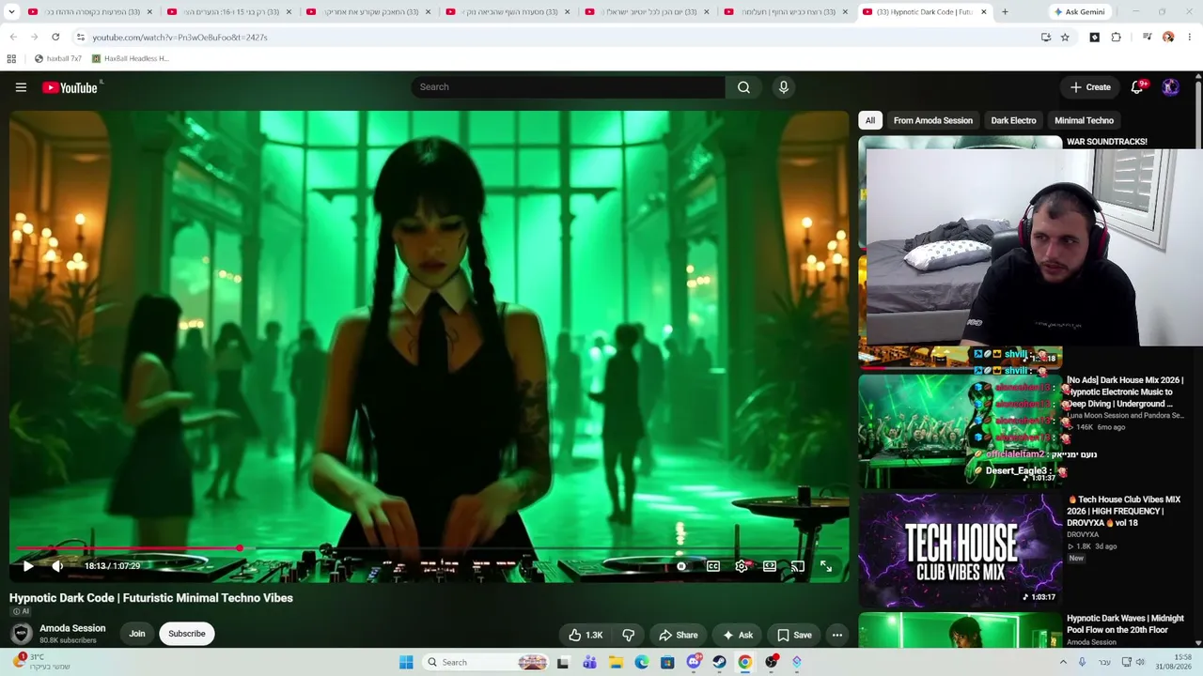Filter by From Amoda Session chip

pos(933,120)
